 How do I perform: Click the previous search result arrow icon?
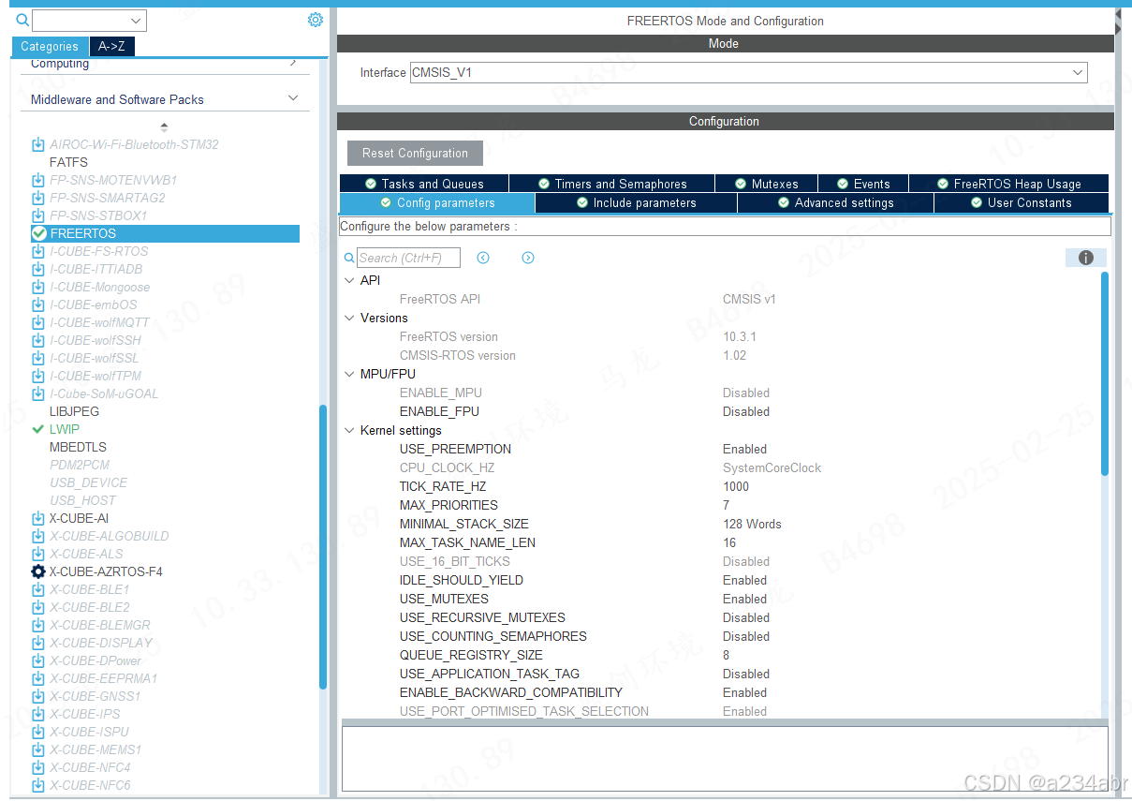(x=483, y=258)
